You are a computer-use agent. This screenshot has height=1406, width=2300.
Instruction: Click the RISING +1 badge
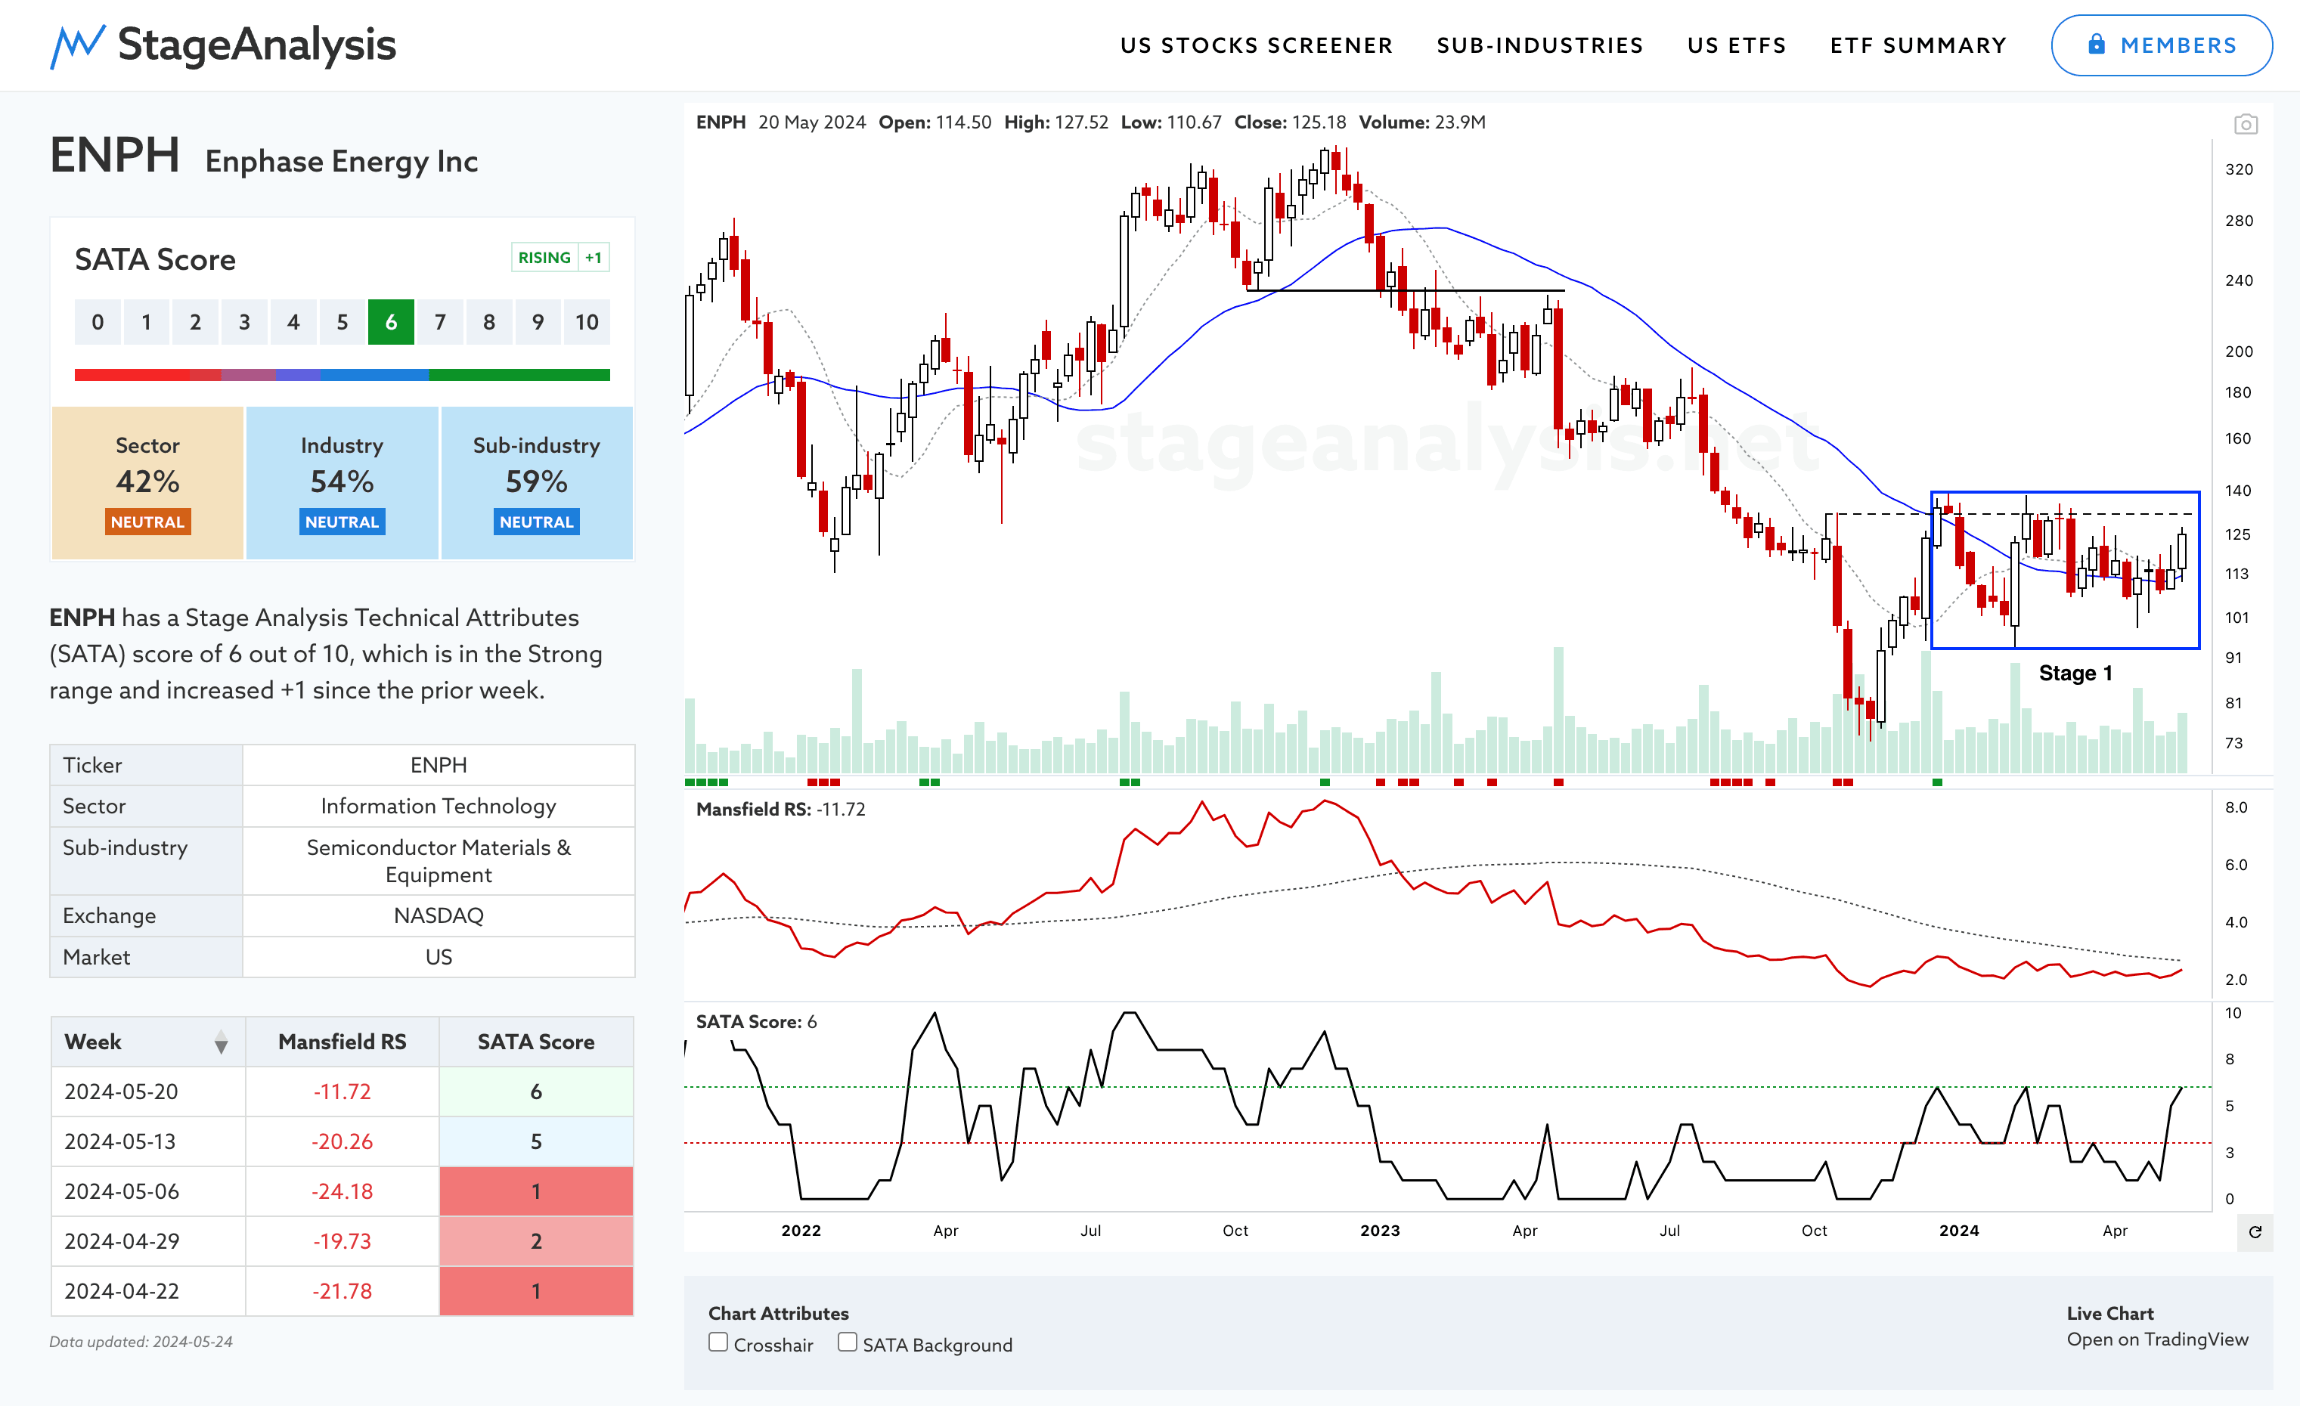tap(560, 258)
